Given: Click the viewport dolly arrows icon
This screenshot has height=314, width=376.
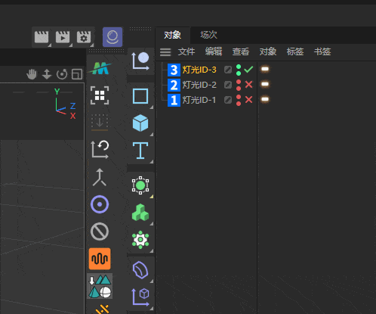Looking at the screenshot, I should pyautogui.click(x=47, y=74).
